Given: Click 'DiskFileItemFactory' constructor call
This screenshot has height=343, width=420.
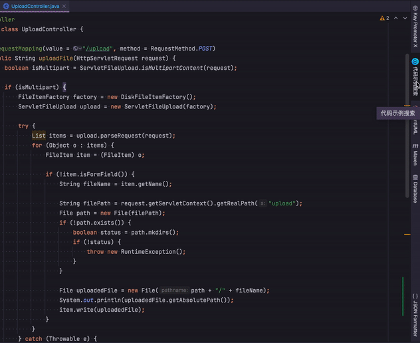Looking at the screenshot, I should click(154, 97).
